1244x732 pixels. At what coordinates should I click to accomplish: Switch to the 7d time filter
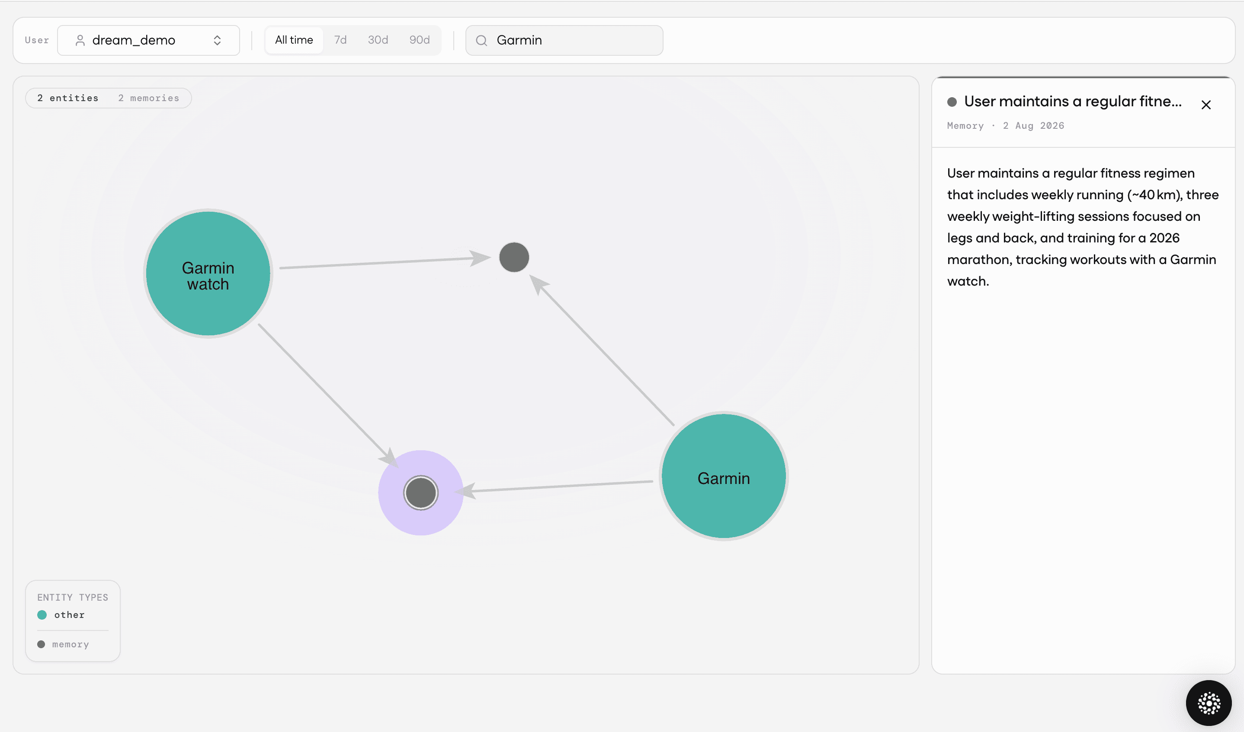click(340, 40)
